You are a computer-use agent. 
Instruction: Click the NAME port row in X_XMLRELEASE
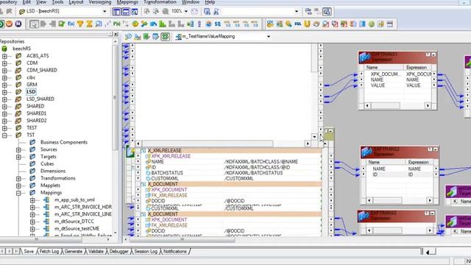click(x=232, y=162)
